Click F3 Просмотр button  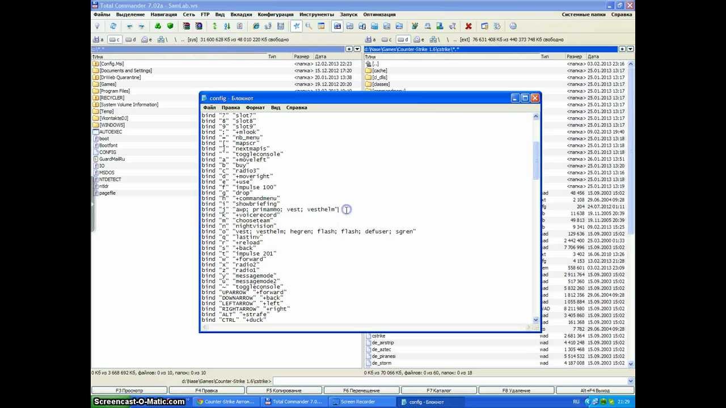[x=129, y=390]
